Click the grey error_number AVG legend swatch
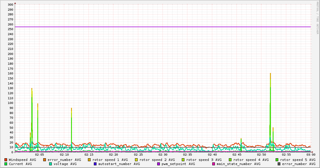Screen dimensions: 320x168 (279, 164)
